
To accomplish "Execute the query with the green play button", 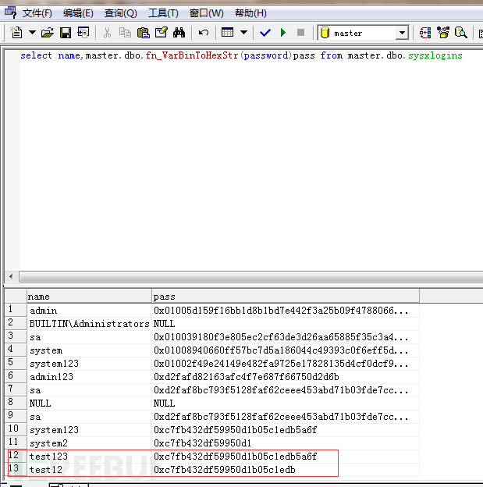I will tap(282, 33).
